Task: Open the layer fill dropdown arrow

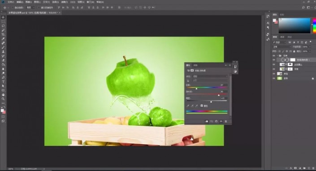Action: pos(310,51)
